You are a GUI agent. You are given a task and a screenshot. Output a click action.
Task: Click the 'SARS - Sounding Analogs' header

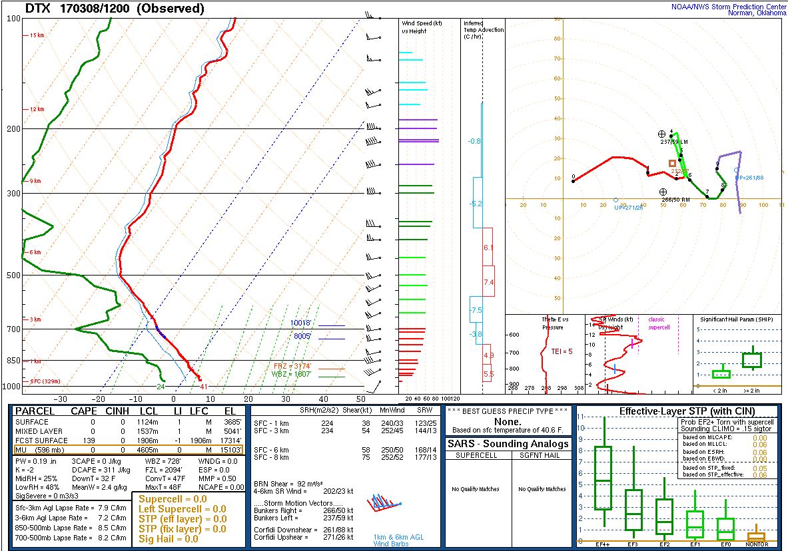pyautogui.click(x=508, y=444)
